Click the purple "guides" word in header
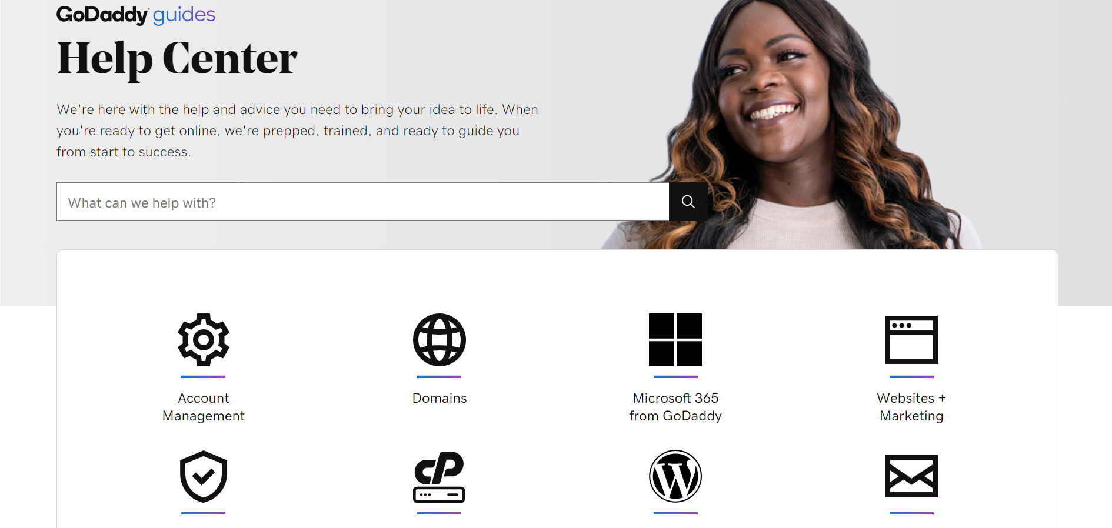Image resolution: width=1112 pixels, height=528 pixels. pos(184,15)
